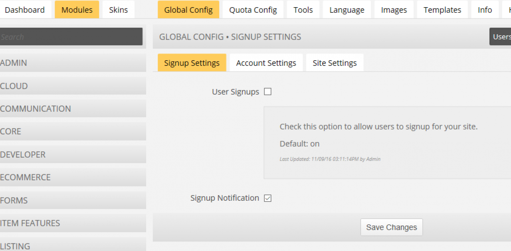Expand the ADMIN module category
511x251 pixels.
click(72, 63)
